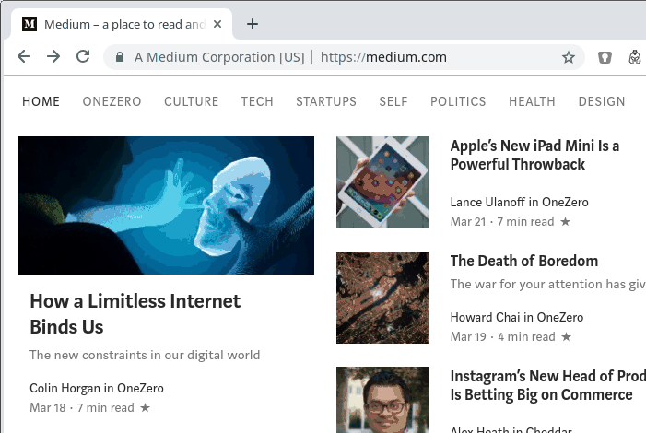646x433 pixels.
Task: Bookmark this page with the star icon
Action: pyautogui.click(x=569, y=57)
